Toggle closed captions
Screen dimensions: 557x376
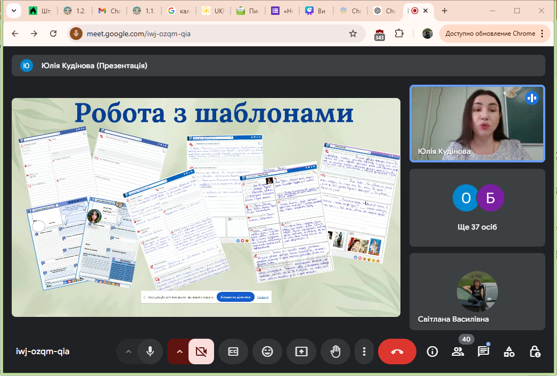(x=233, y=352)
